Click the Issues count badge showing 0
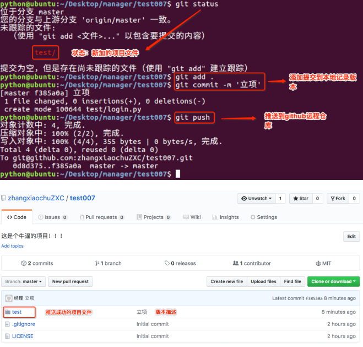Image resolution: width=363 pixels, height=347 pixels. pos(65,217)
